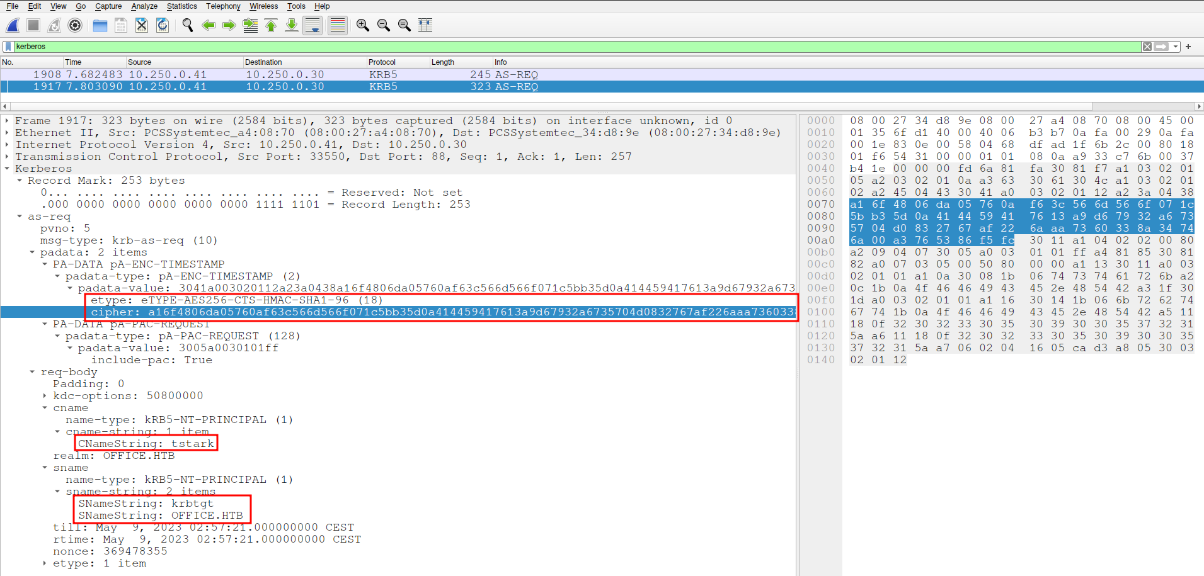Open the recent display filters dropdown
Screen dimensions: 1204x576
click(1176, 47)
